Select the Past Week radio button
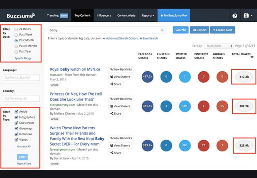Image resolution: width=257 pixels, height=178 pixels. coord(16,35)
